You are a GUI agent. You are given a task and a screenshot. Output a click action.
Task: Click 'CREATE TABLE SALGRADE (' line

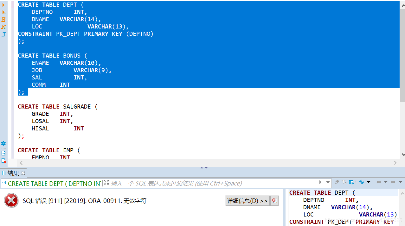[58, 107]
